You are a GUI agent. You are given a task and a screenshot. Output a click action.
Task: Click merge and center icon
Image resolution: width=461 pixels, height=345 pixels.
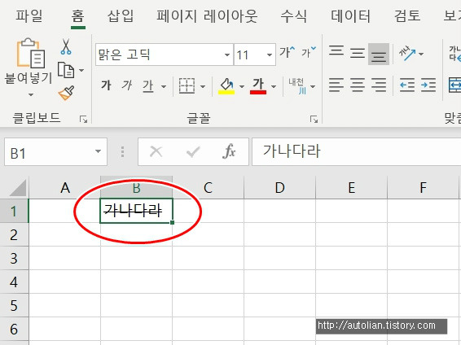[x=454, y=85]
